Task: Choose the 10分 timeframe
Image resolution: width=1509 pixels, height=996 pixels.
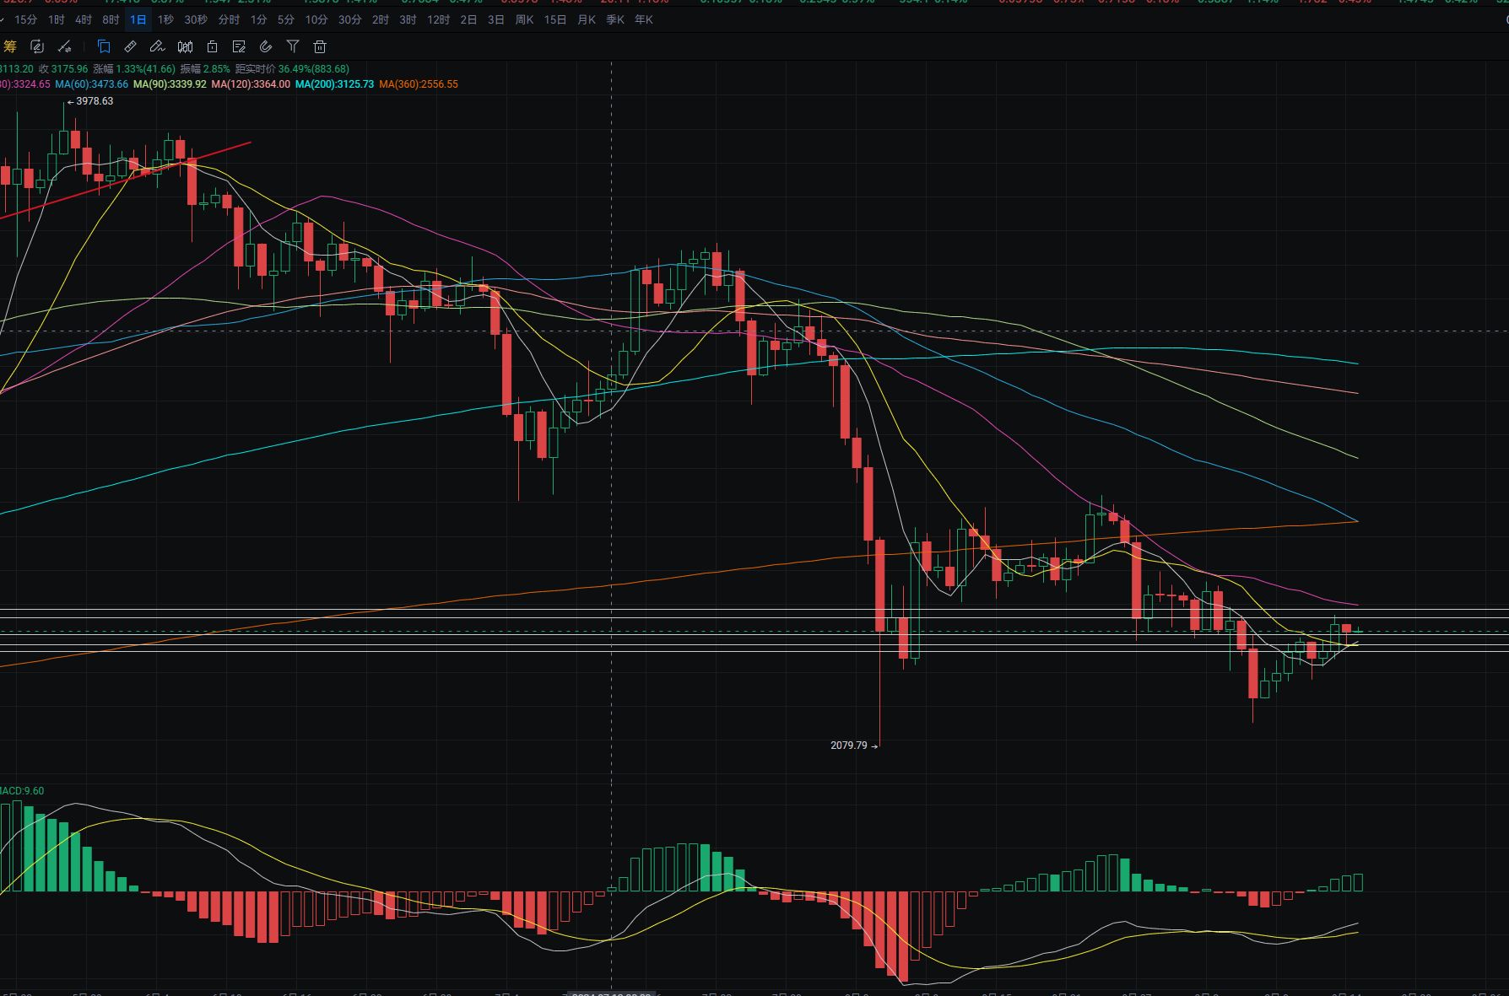Action: tap(316, 19)
